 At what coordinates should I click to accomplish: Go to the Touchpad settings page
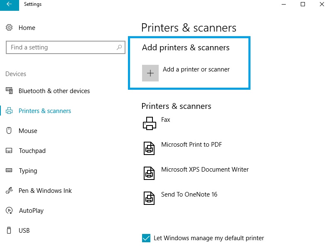pyautogui.click(x=32, y=151)
